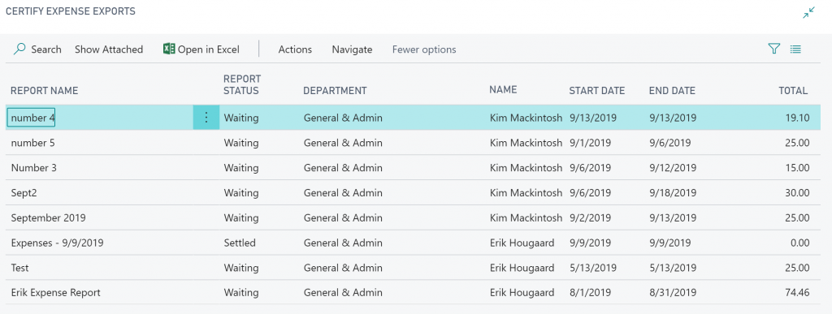Click the total 15.00
832x314 pixels.
pos(798,168)
